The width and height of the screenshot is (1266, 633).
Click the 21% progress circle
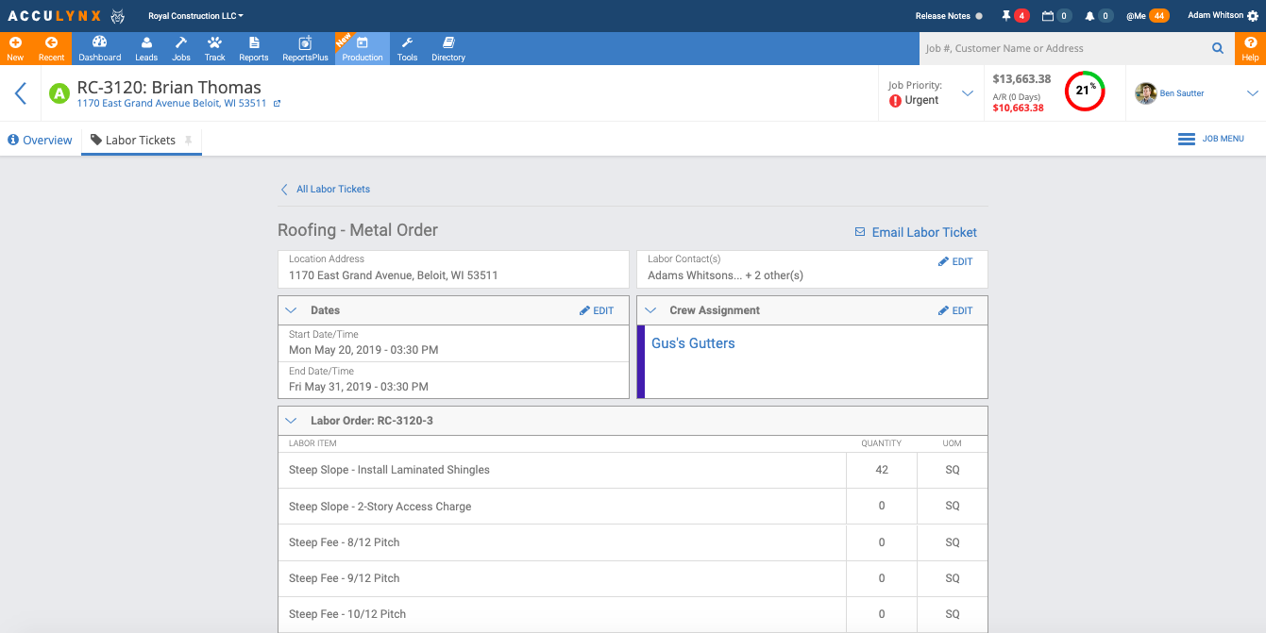[x=1084, y=91]
